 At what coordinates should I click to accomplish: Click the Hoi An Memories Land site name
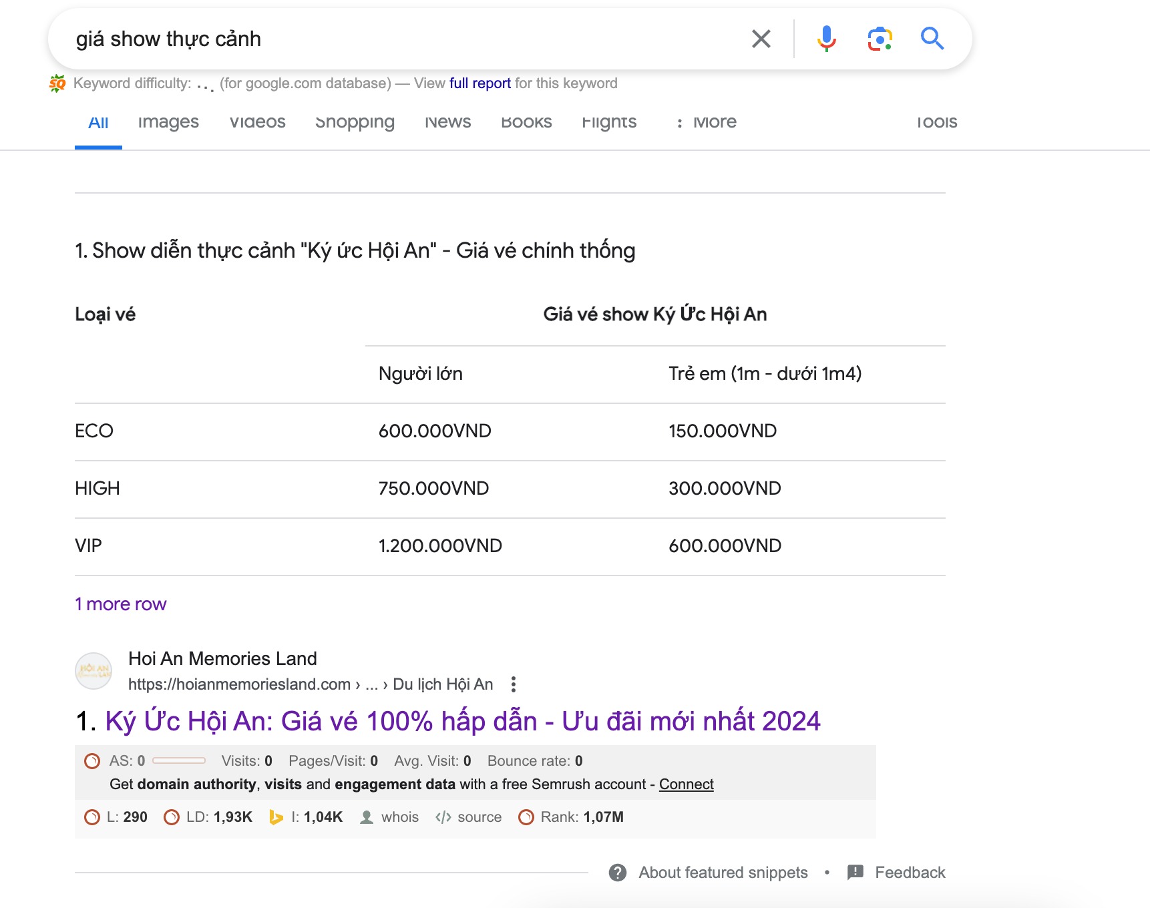pos(222,659)
